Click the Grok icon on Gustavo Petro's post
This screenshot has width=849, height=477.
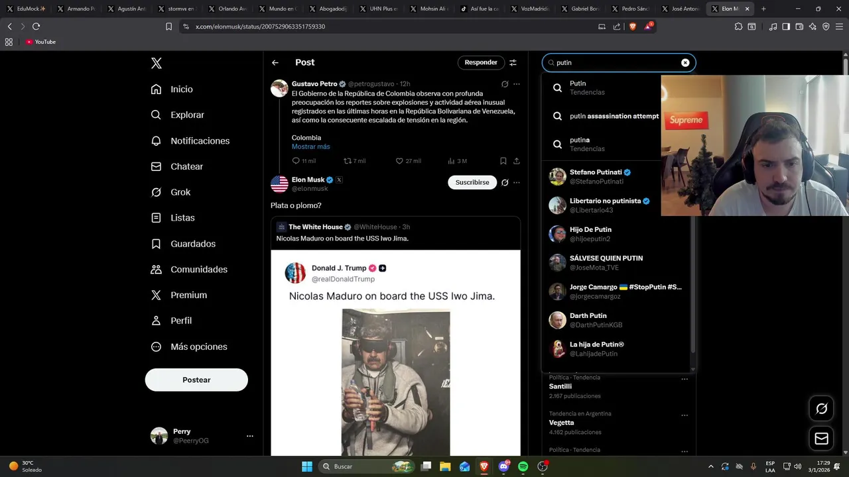(505, 84)
